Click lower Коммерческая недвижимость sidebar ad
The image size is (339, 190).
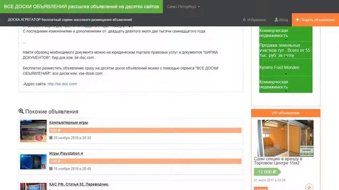point(286,84)
